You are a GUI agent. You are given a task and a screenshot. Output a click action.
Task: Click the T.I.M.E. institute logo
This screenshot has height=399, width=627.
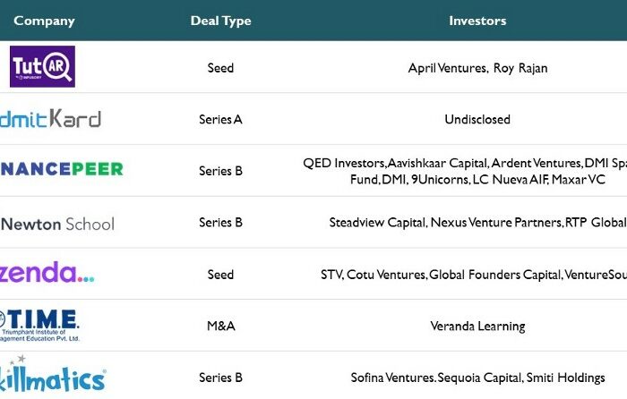(39, 325)
